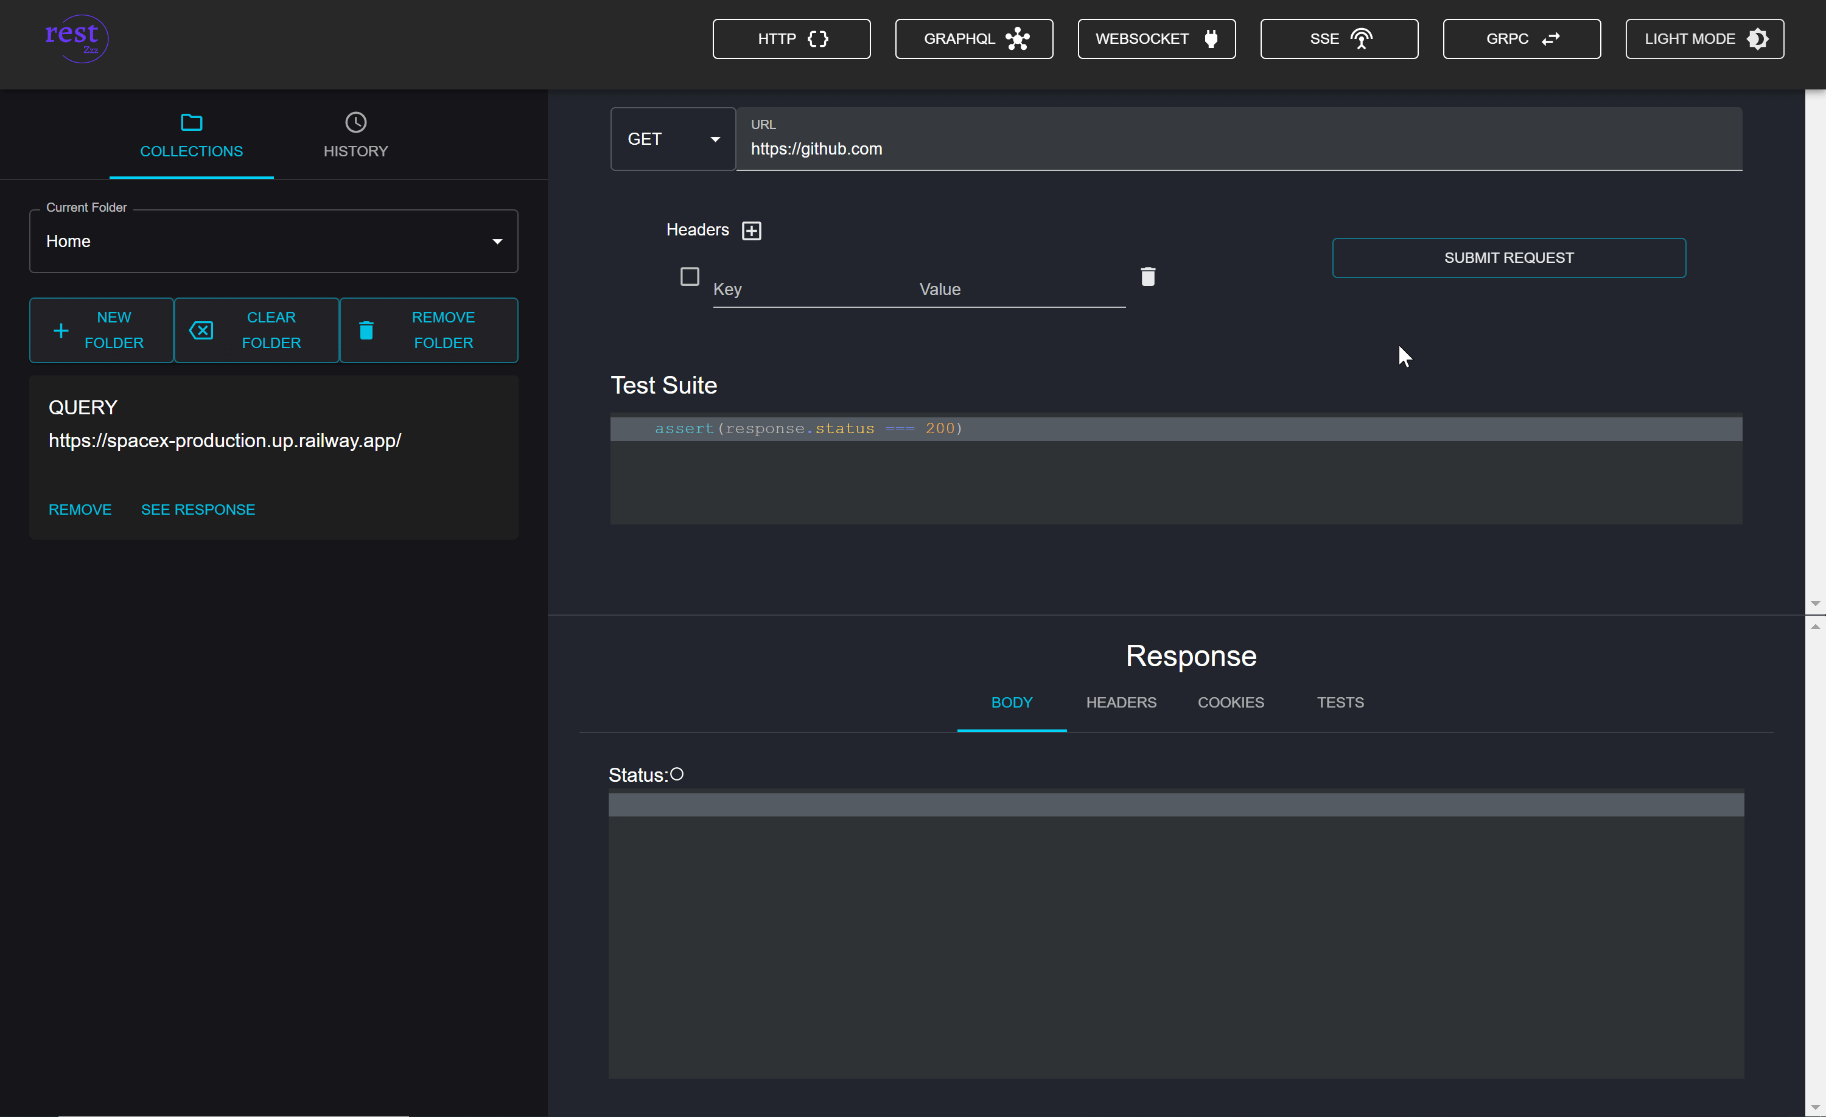The image size is (1826, 1117).
Task: Open See Response for the SpaceX query
Action: (197, 510)
